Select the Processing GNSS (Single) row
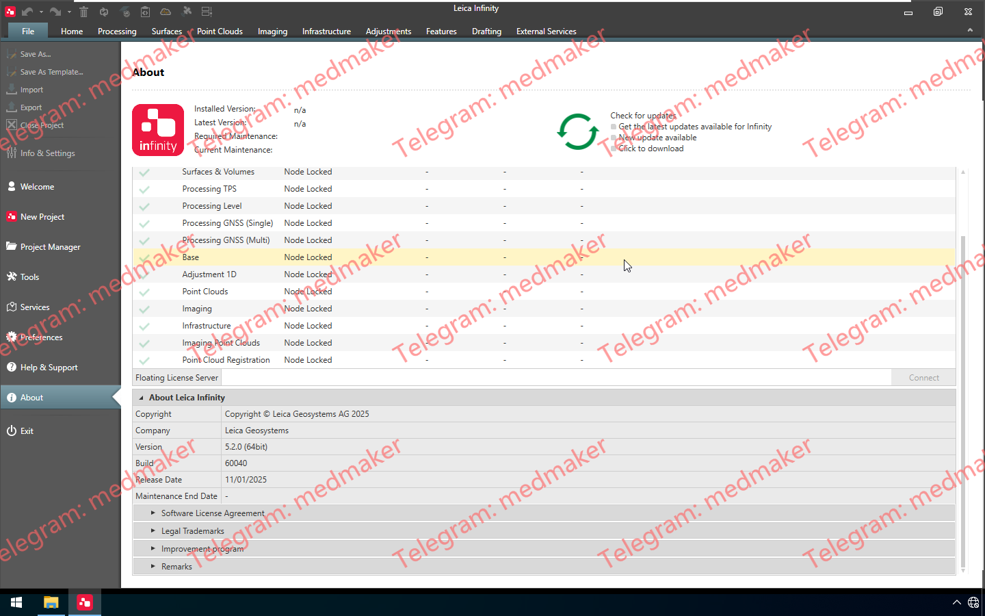Screen dimensions: 985x616 [x=544, y=223]
